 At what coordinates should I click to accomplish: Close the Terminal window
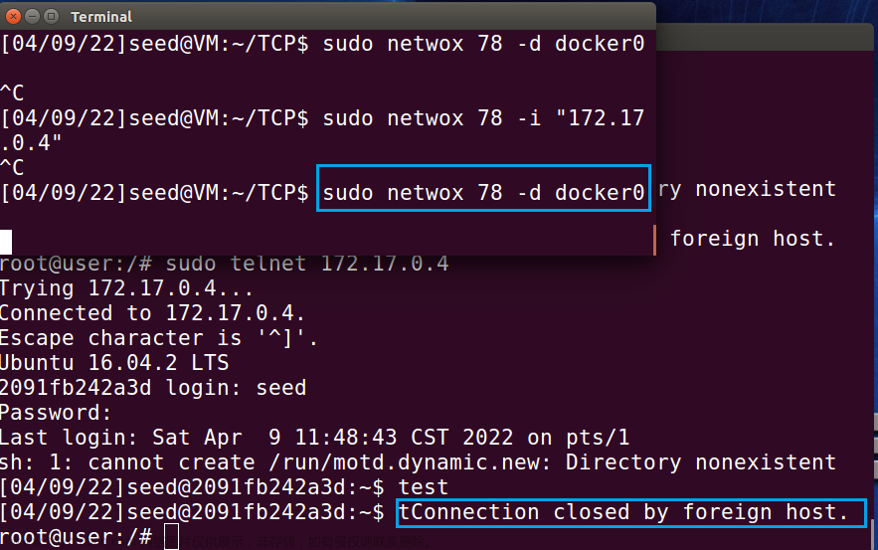13,16
